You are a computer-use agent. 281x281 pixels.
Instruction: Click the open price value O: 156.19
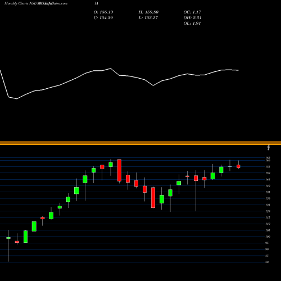[103, 12]
